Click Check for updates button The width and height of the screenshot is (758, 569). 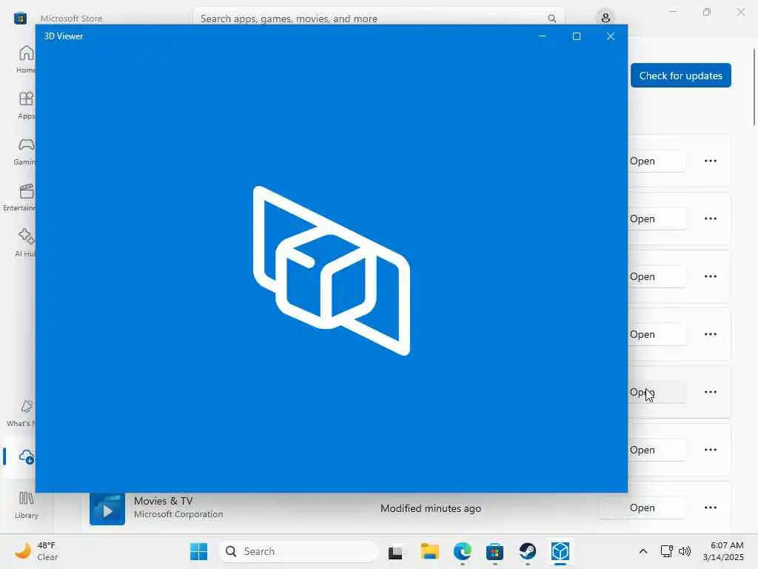coord(681,76)
